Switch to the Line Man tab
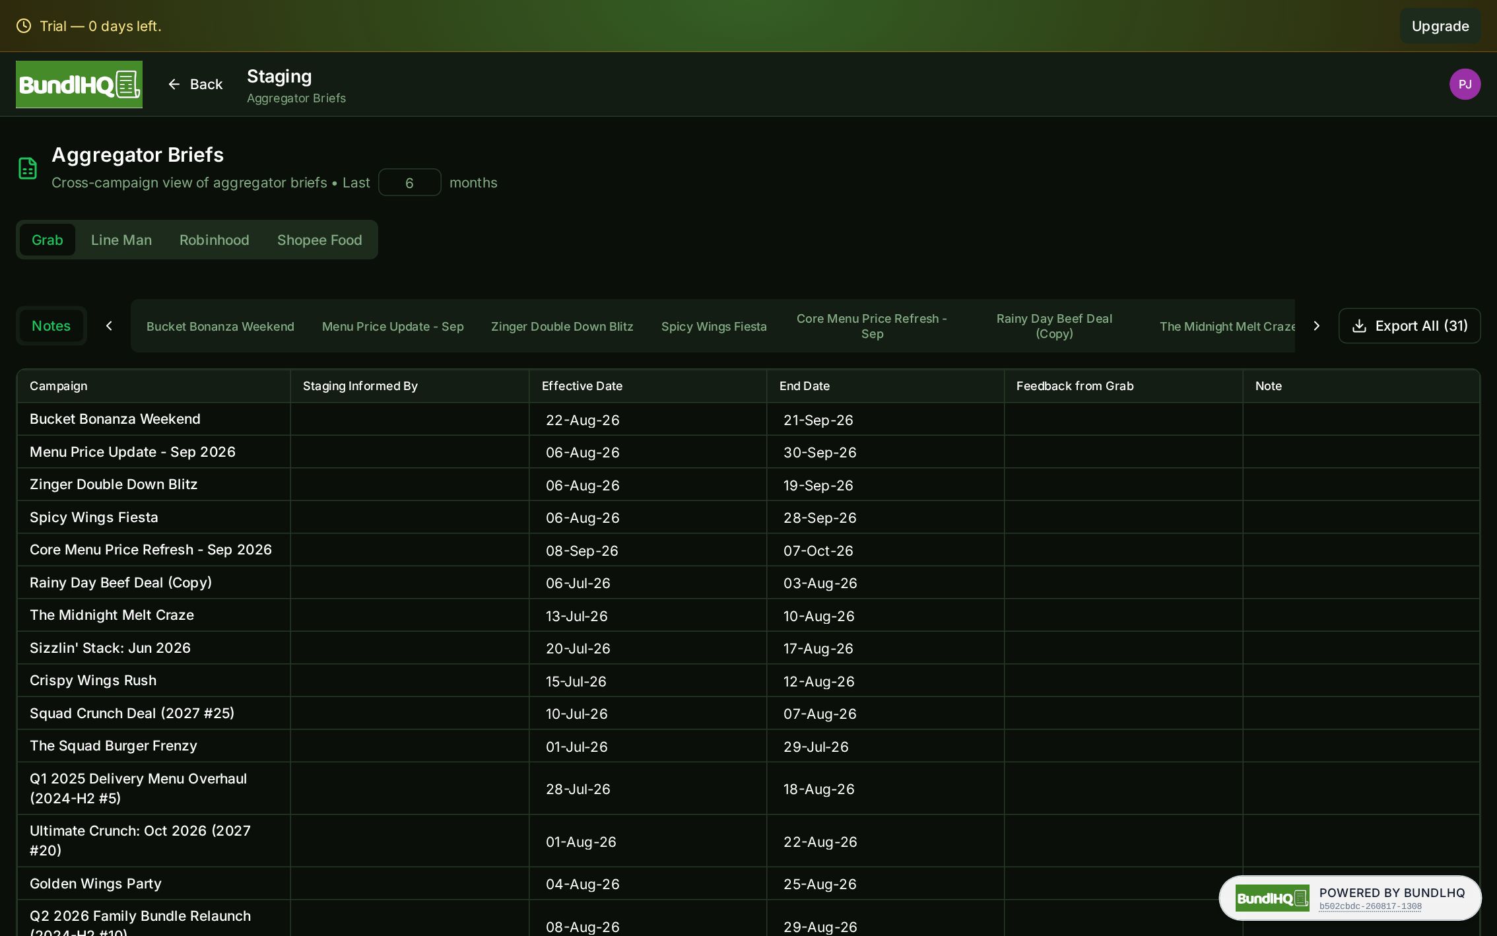This screenshot has width=1497, height=936. point(121,240)
